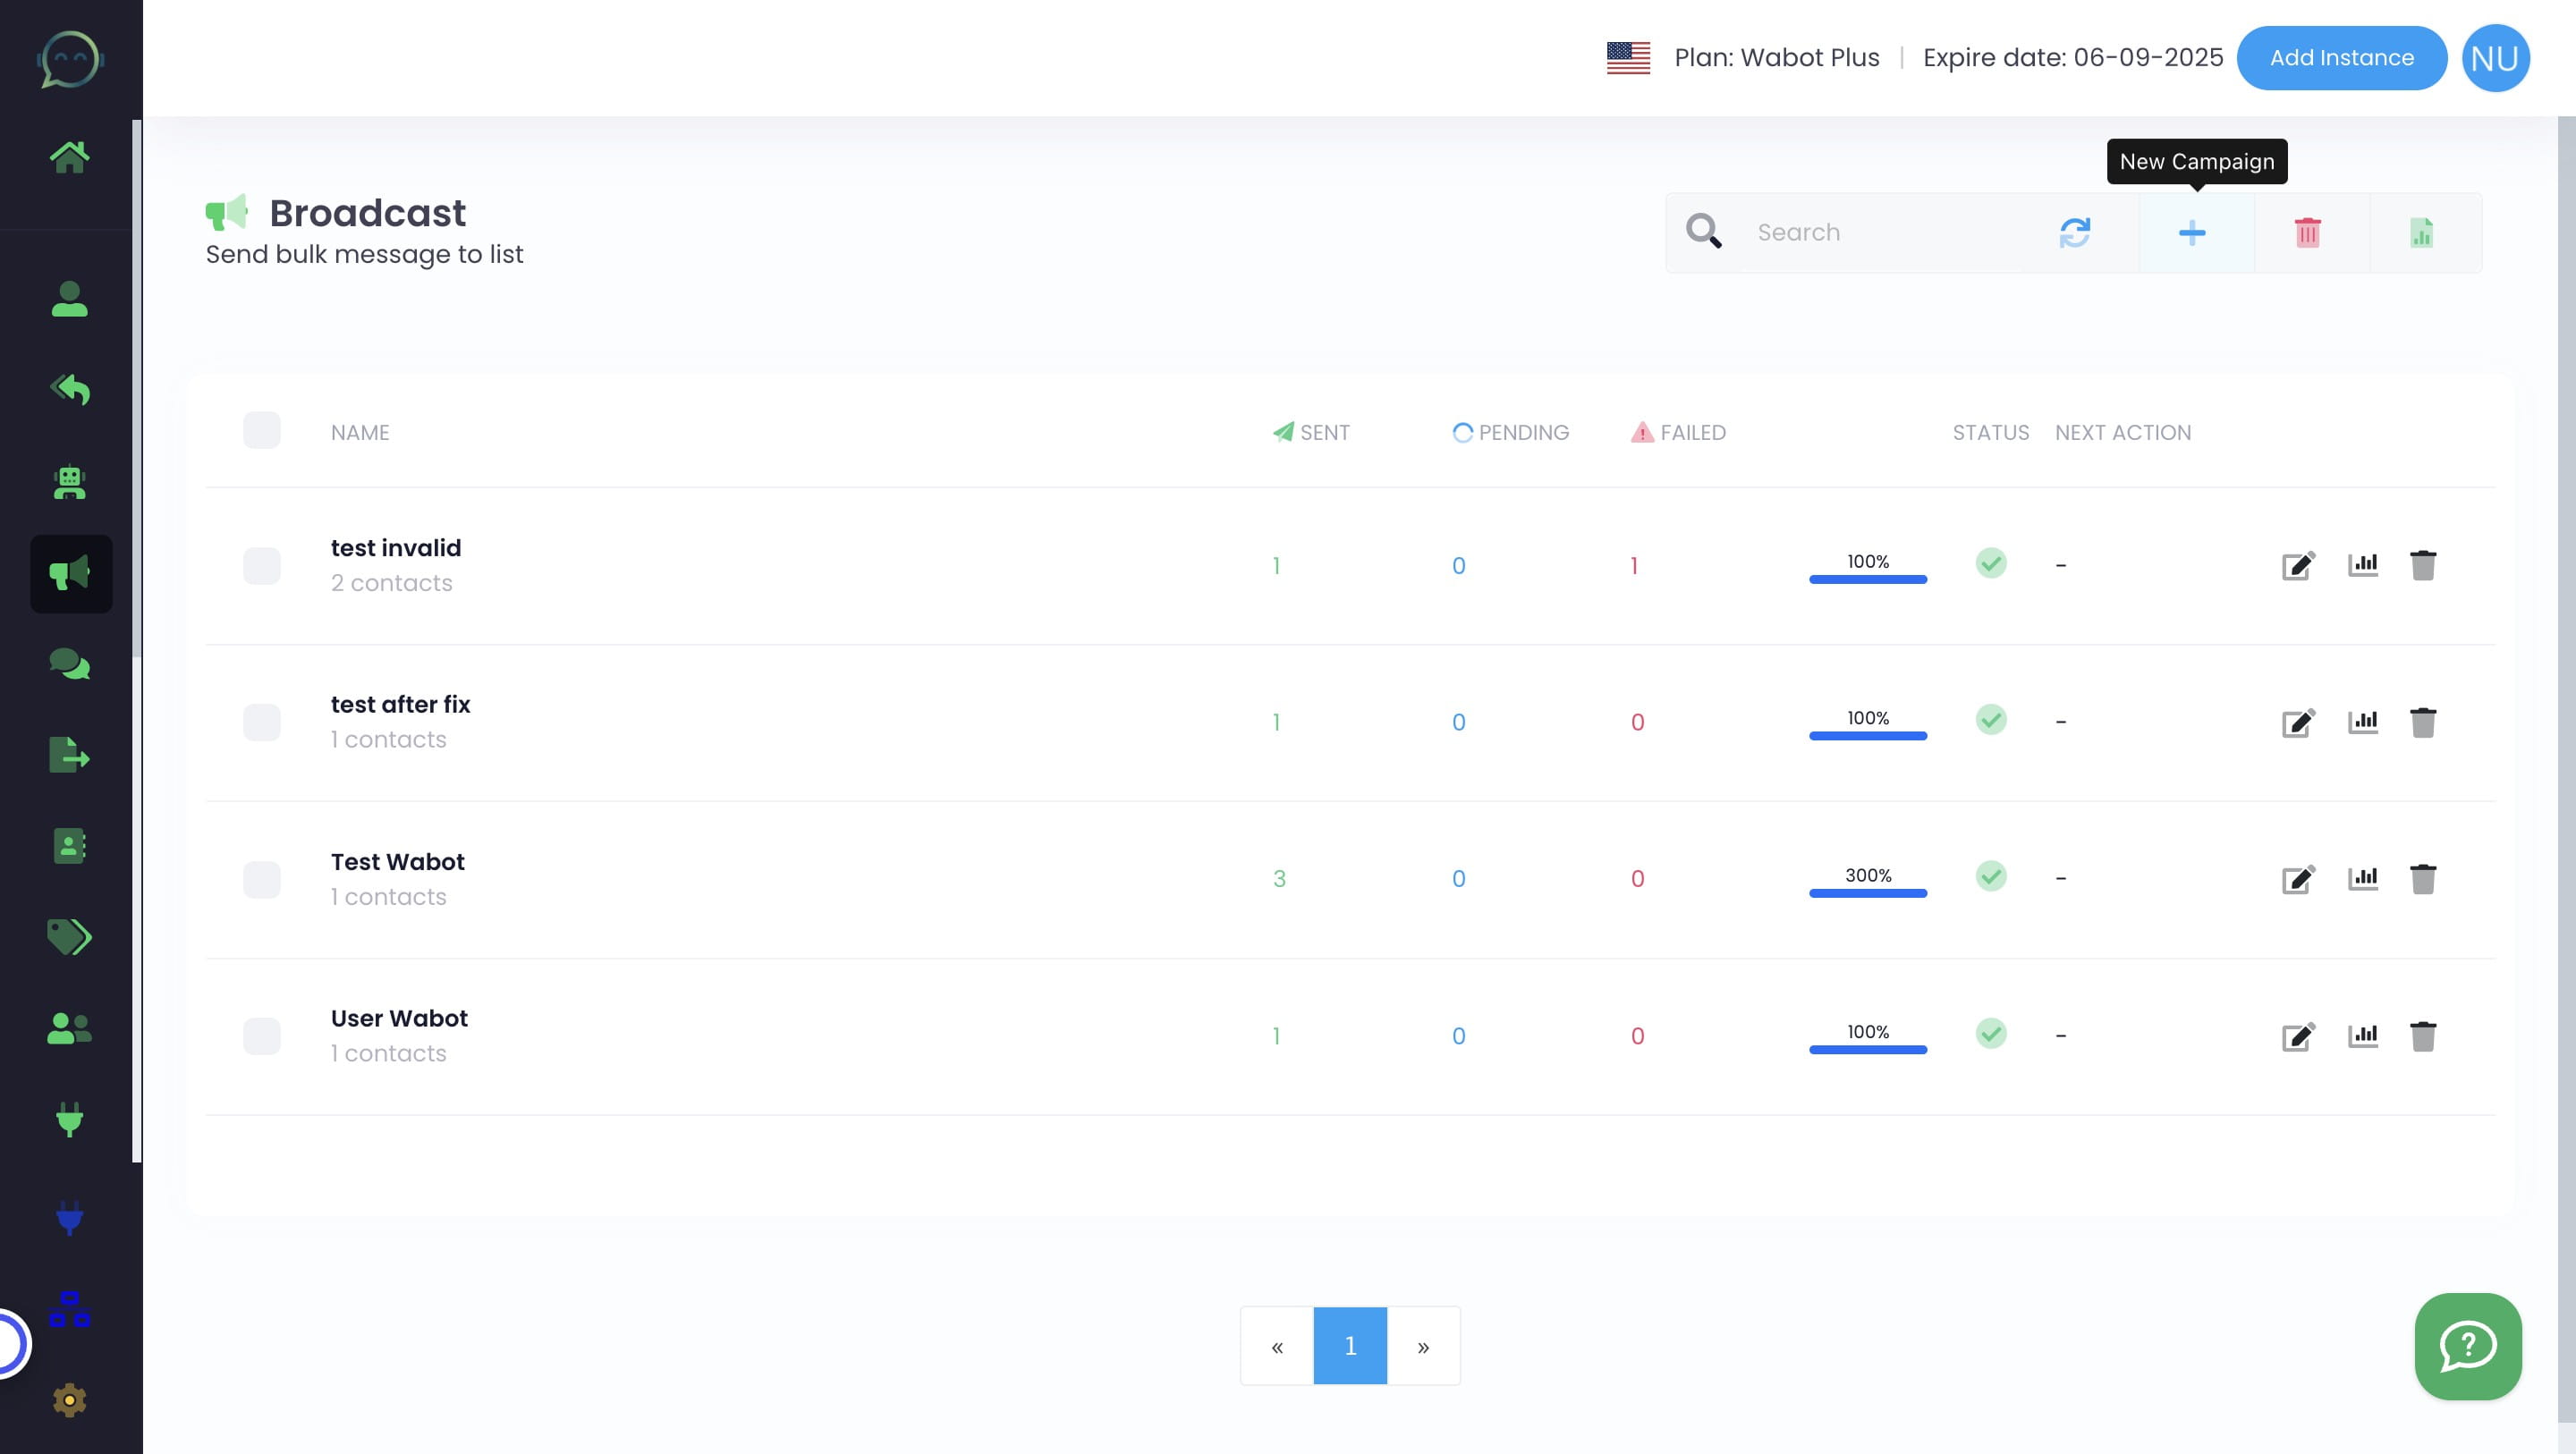Click the New Campaign plus icon

[2192, 233]
